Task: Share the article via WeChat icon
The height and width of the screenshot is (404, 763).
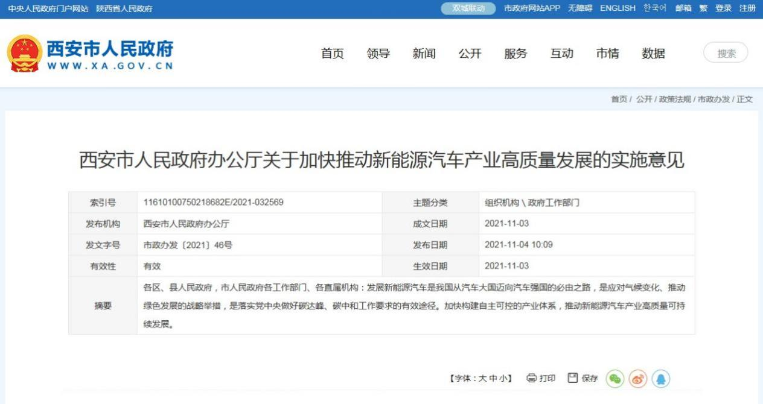Action: click(x=615, y=378)
